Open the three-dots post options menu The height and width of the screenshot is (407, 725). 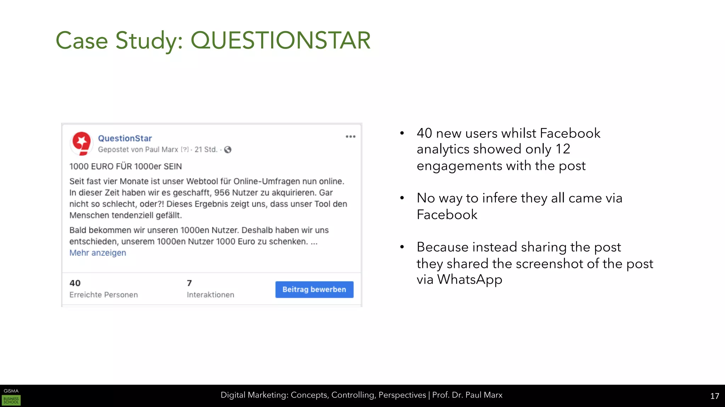pyautogui.click(x=350, y=137)
